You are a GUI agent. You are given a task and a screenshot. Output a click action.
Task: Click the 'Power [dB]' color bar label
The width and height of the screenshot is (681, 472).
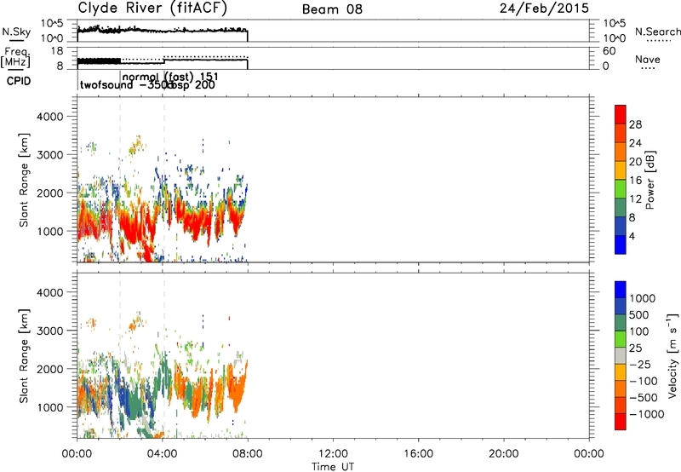[650, 180]
